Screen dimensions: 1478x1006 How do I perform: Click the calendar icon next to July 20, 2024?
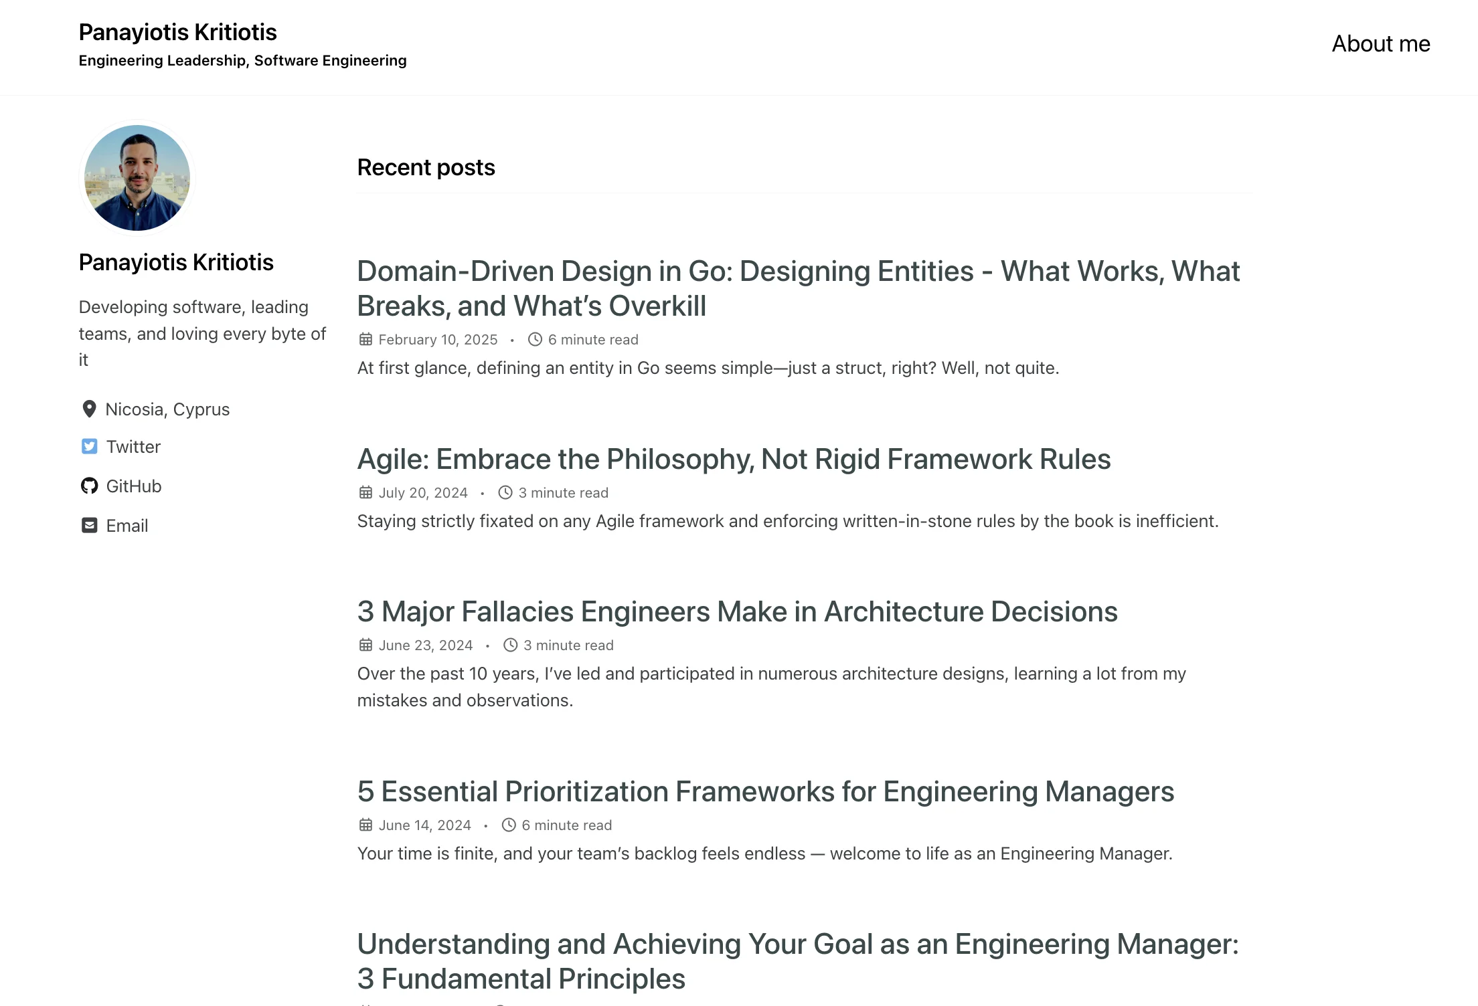pyautogui.click(x=365, y=493)
